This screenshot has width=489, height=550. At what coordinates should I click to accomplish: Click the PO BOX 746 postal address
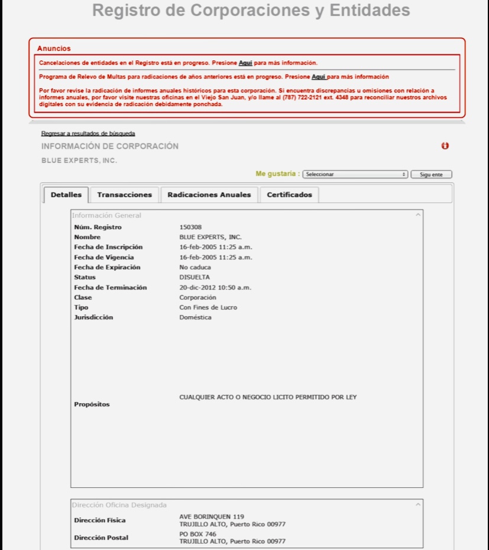pos(198,534)
